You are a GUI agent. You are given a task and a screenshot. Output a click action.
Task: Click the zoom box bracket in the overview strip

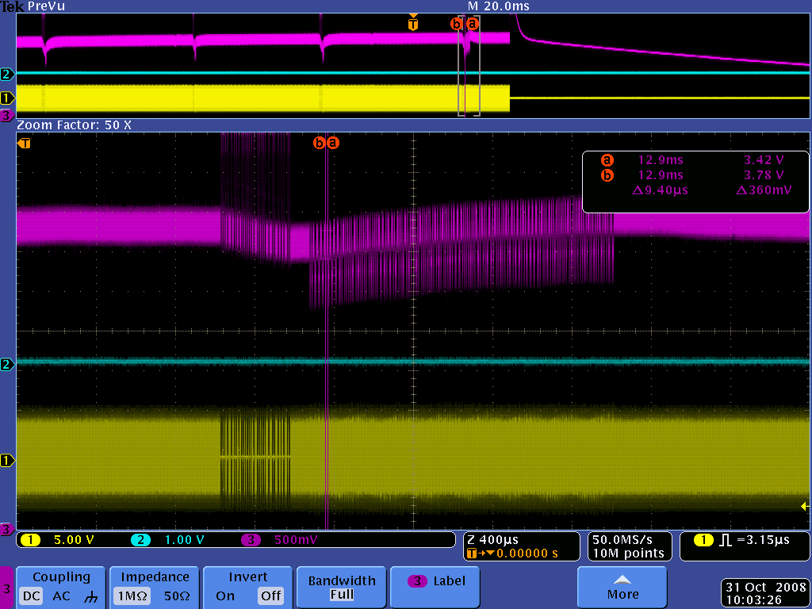click(x=469, y=66)
